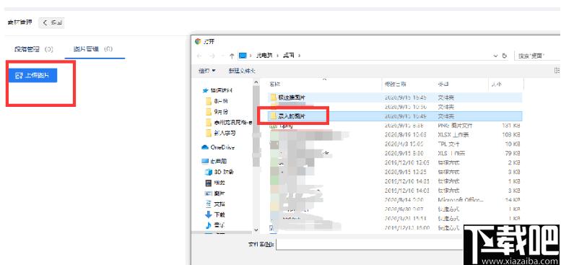This screenshot has height=265, width=561.
Task: Go up one folder level arrow
Action: (232, 56)
